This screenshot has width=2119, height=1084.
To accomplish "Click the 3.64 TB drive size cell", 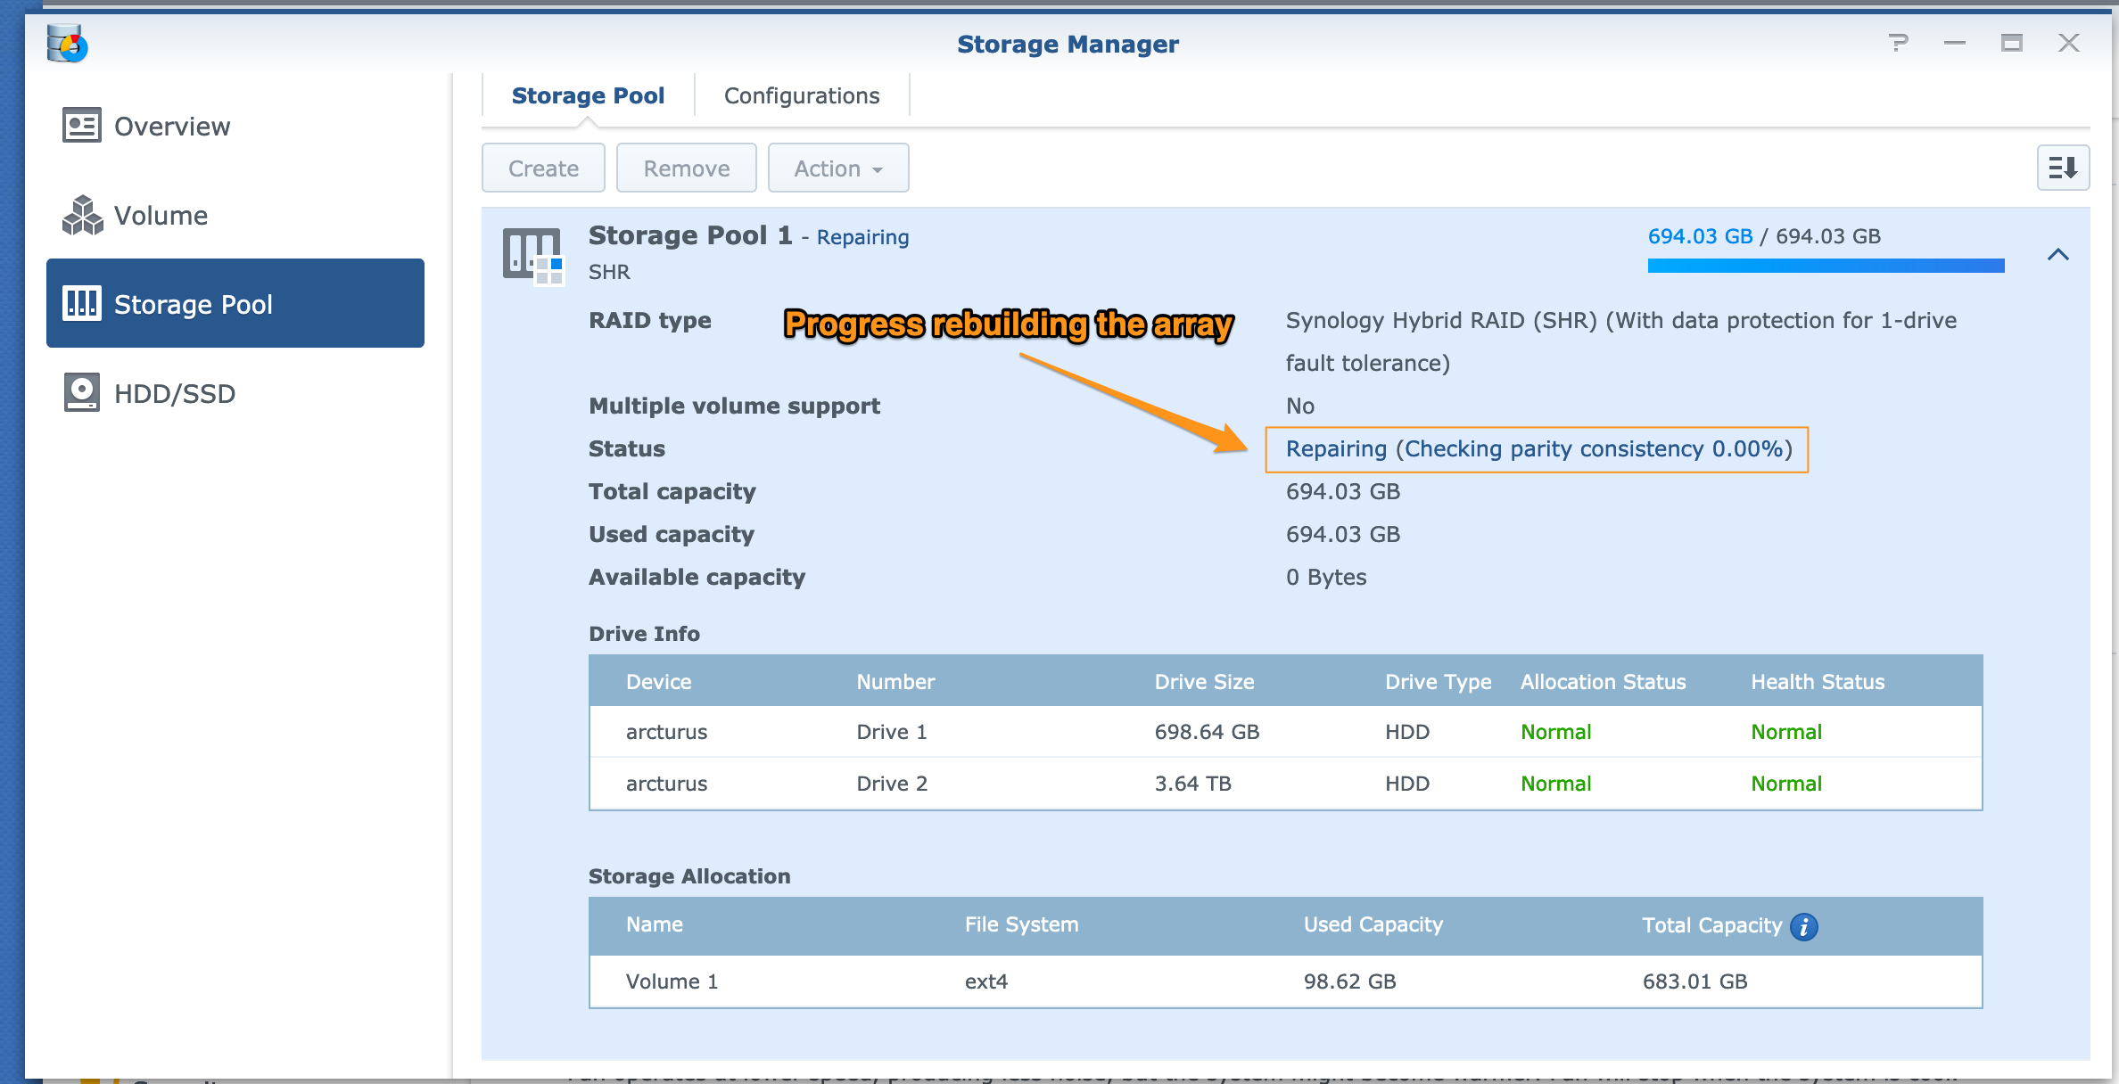I will coord(1192,784).
